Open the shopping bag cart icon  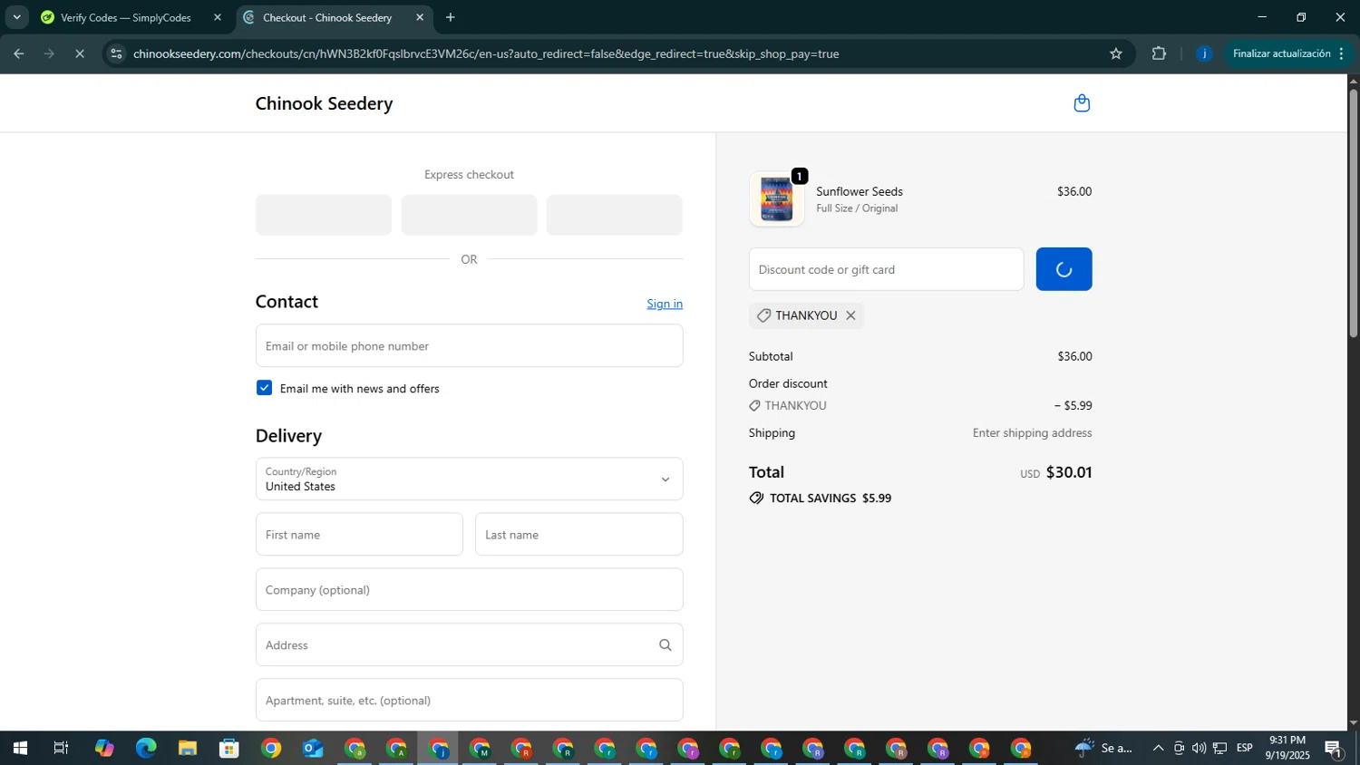[1082, 103]
